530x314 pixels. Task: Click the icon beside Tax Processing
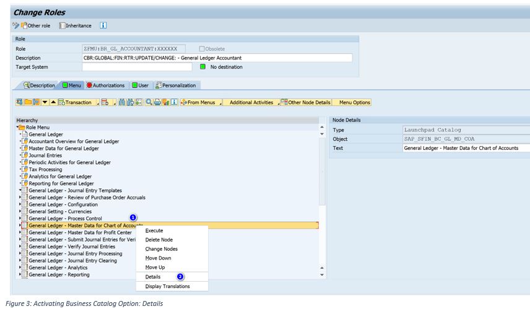pyautogui.click(x=25, y=169)
